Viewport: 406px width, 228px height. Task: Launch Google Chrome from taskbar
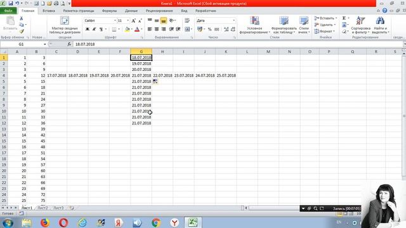pos(156,222)
